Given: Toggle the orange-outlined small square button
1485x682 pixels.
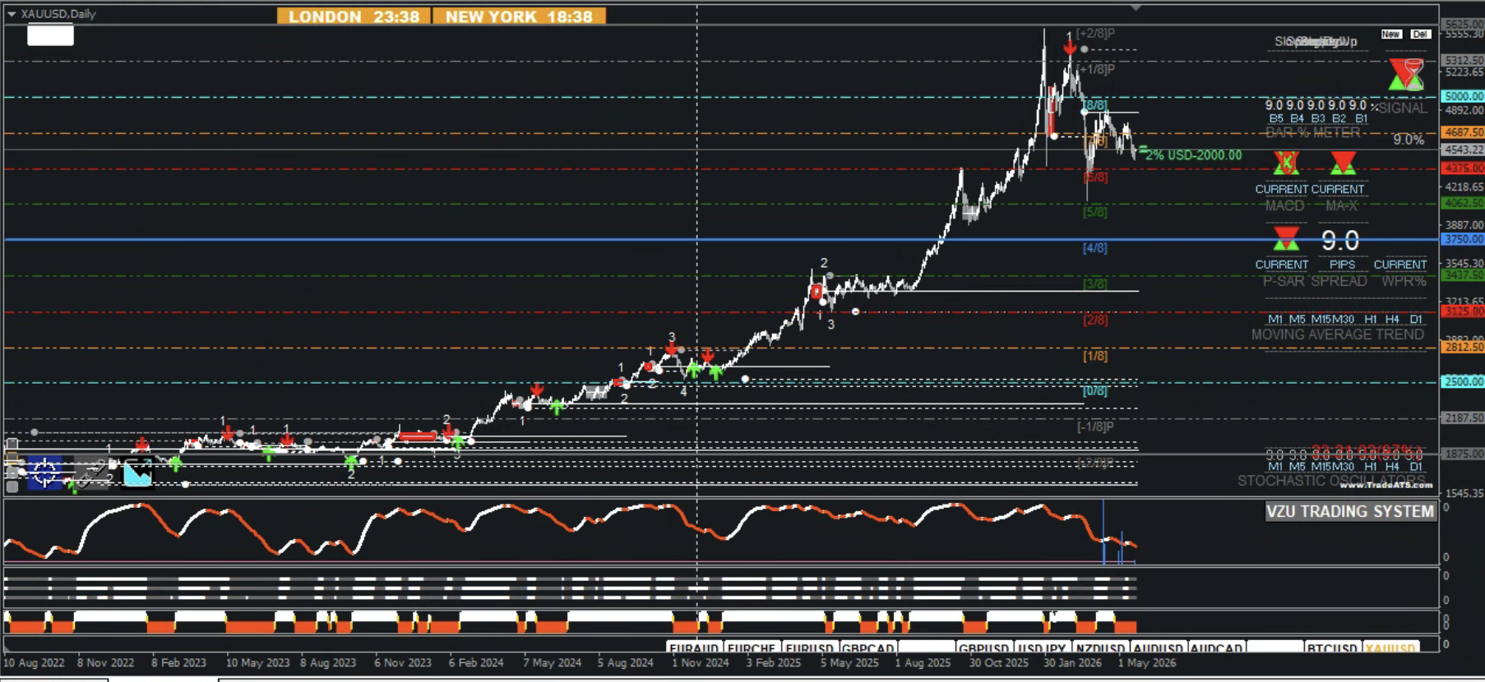Looking at the screenshot, I should (12, 459).
